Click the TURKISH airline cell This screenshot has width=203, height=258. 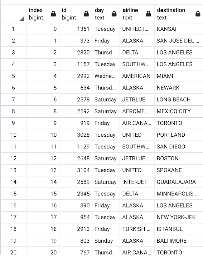[137, 229]
